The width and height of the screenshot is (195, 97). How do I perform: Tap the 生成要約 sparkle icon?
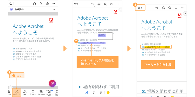tap(11, 9)
